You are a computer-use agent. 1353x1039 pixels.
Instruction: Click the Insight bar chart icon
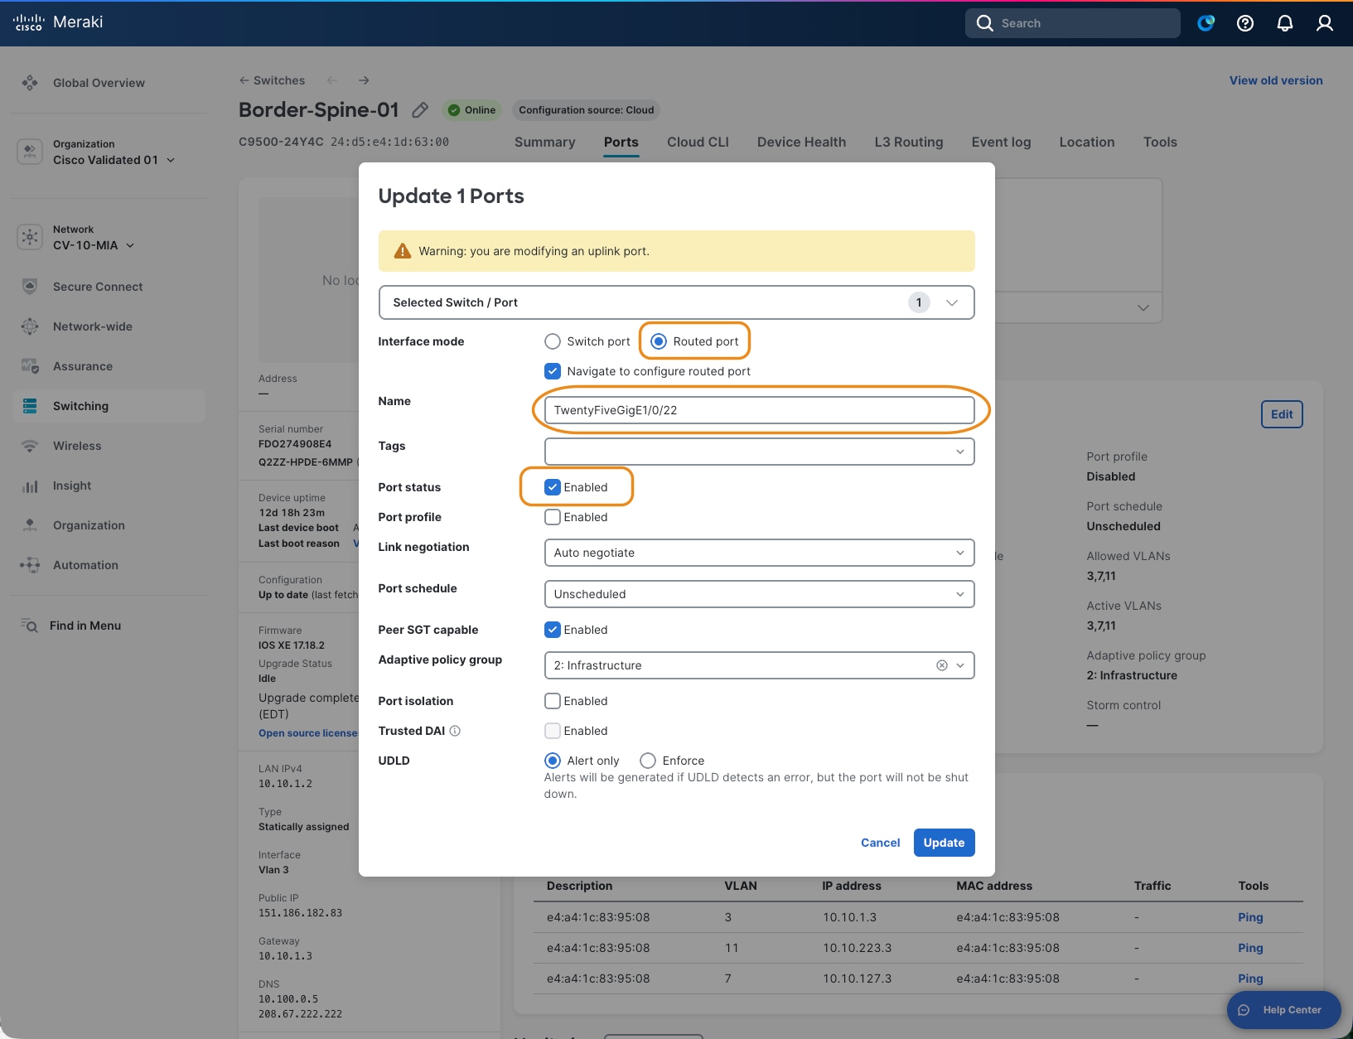(30, 486)
